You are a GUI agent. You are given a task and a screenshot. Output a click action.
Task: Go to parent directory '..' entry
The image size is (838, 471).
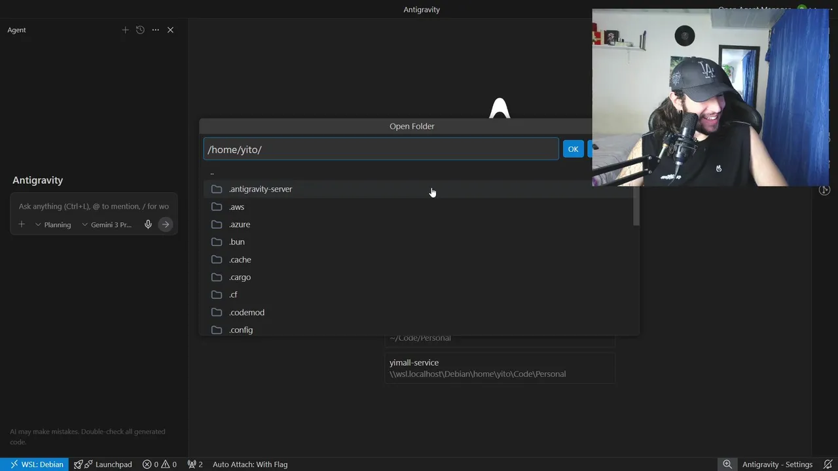click(x=419, y=172)
